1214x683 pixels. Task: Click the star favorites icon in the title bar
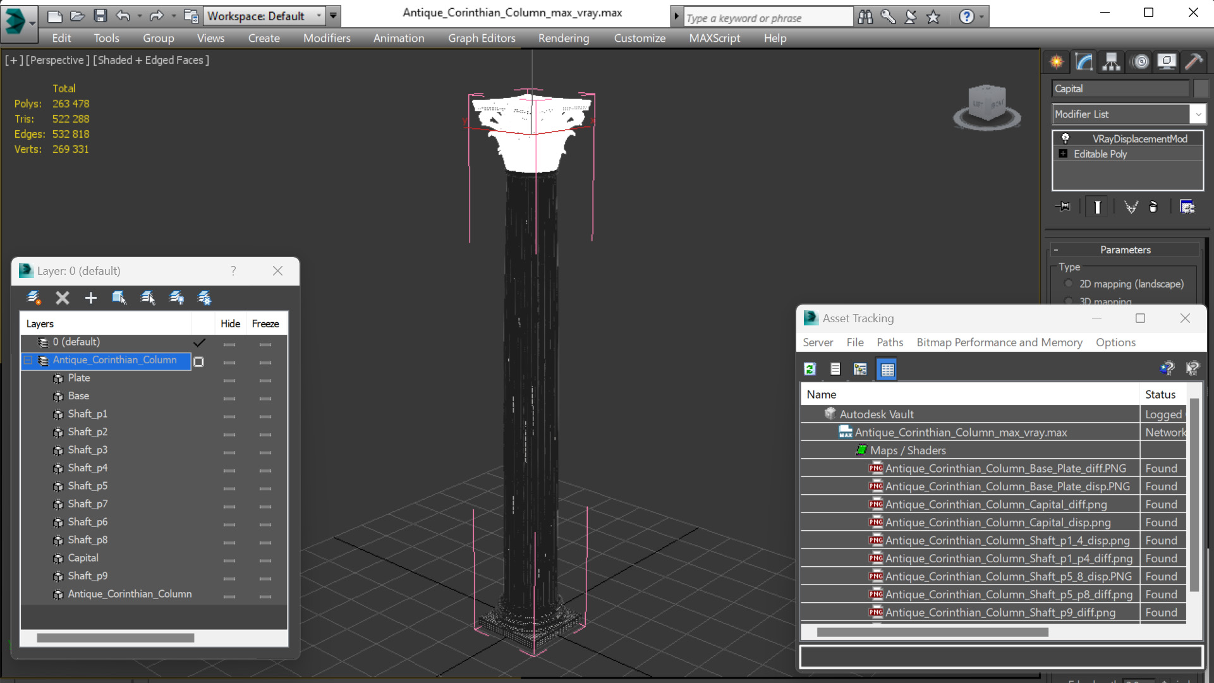(x=933, y=17)
